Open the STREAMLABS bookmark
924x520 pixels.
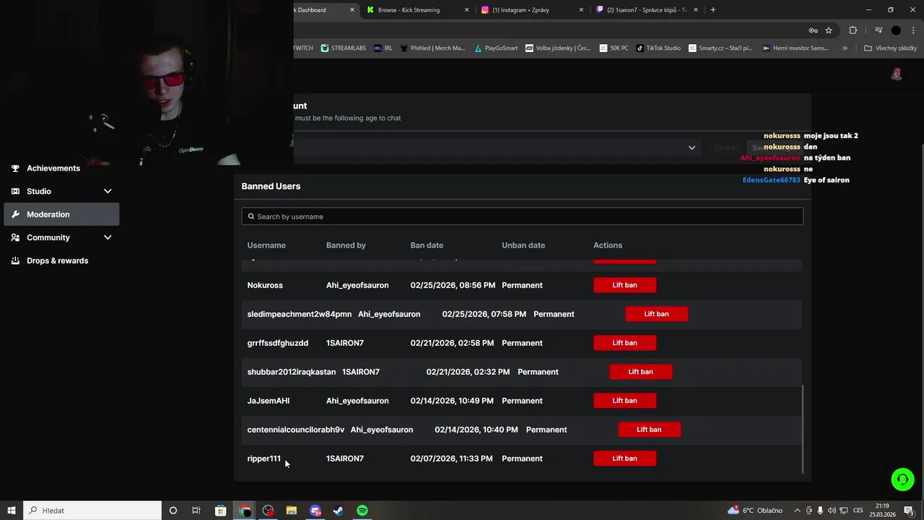pos(344,48)
